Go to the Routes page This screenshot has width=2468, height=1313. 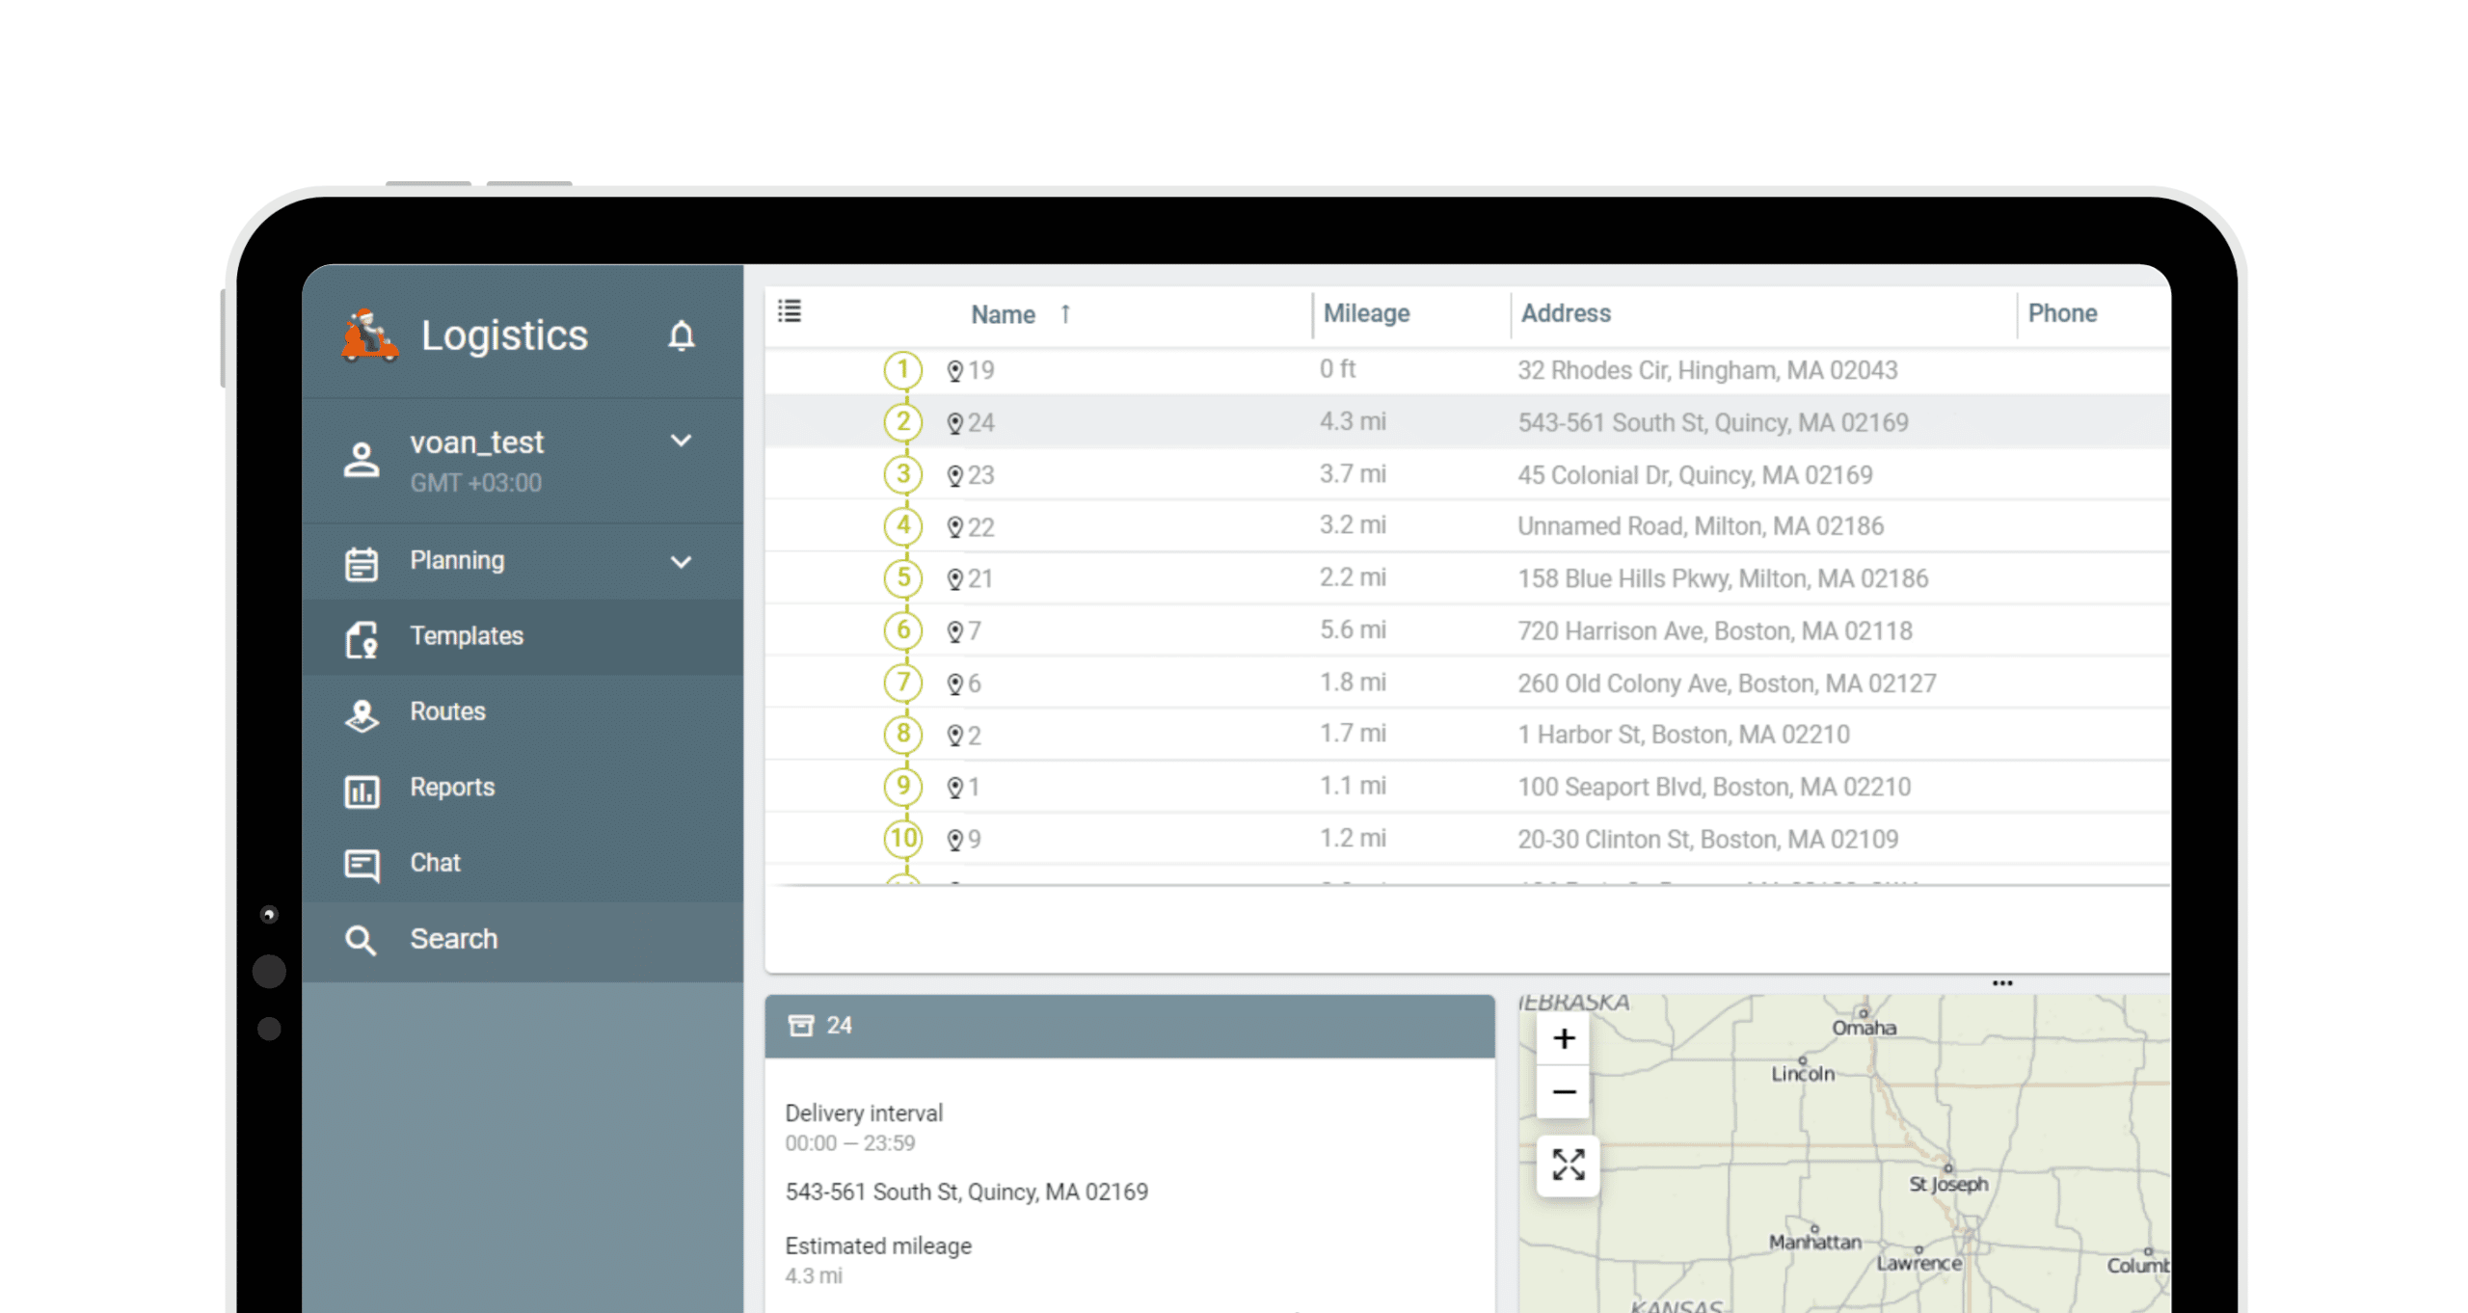tap(447, 711)
